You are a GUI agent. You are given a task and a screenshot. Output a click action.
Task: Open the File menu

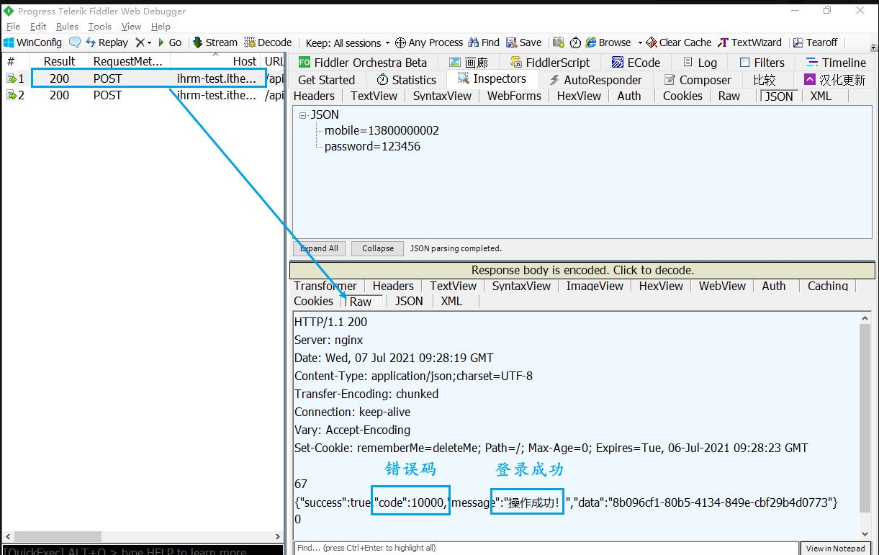[13, 27]
